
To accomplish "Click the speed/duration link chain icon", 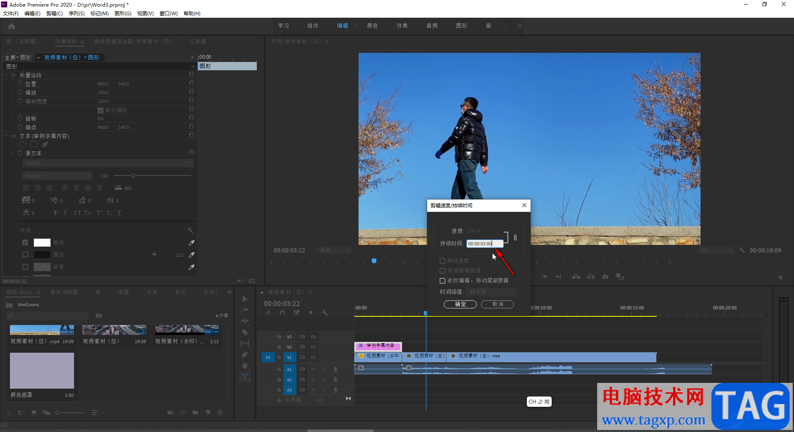I will coord(515,237).
